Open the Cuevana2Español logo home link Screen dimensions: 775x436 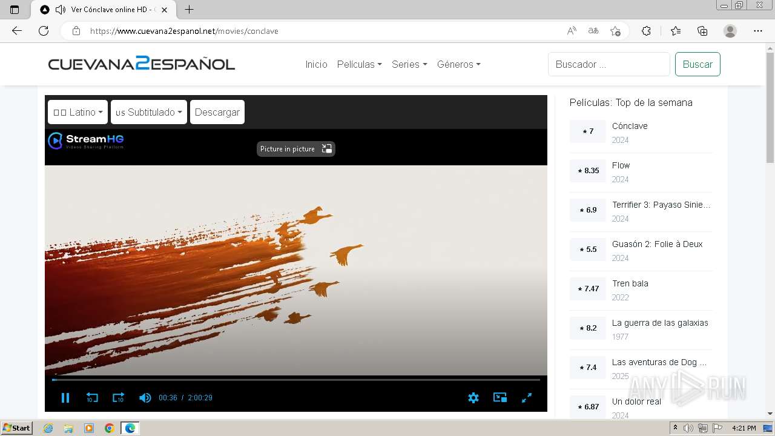(142, 64)
